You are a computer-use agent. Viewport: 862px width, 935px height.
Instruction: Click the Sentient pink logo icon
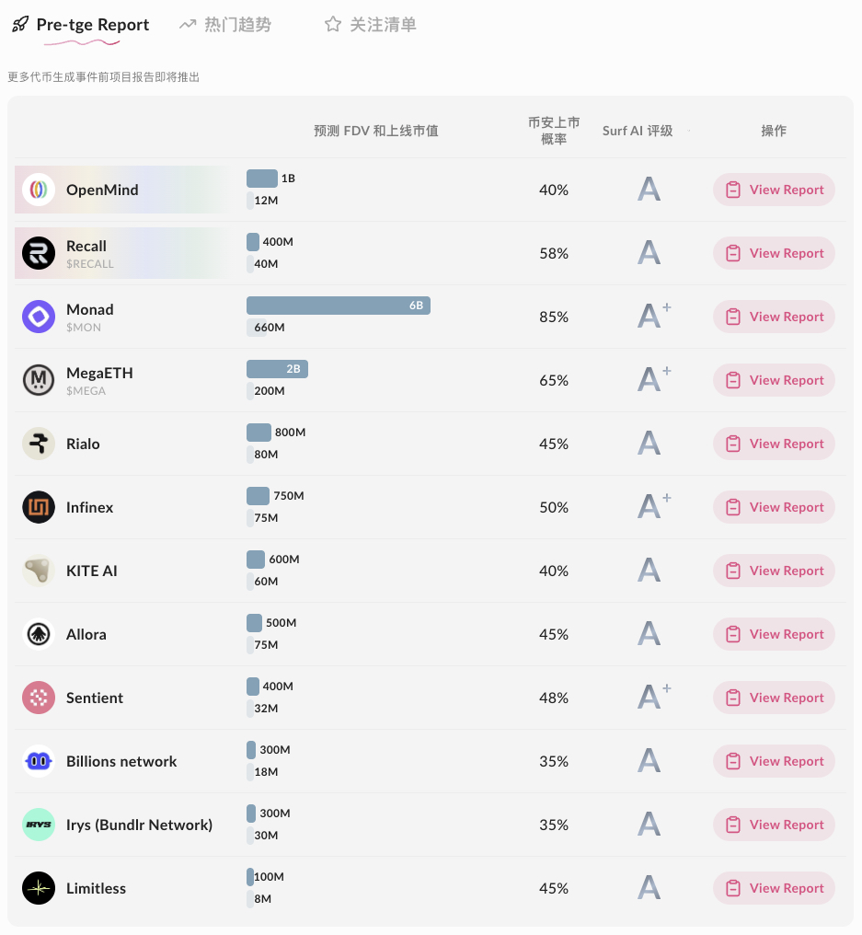[x=39, y=698]
